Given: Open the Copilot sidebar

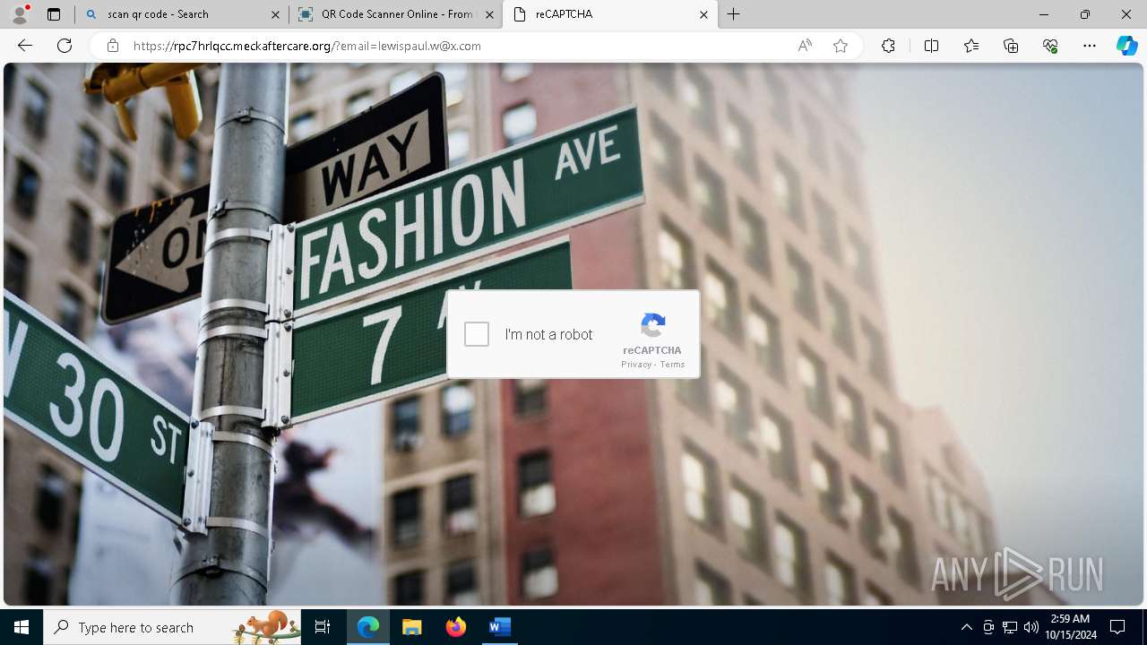Looking at the screenshot, I should tap(1126, 46).
